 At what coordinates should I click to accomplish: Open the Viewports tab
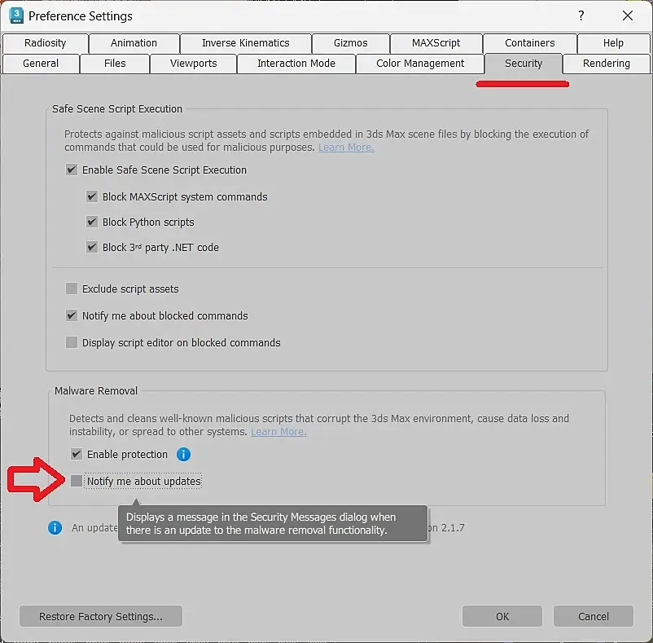coord(193,64)
